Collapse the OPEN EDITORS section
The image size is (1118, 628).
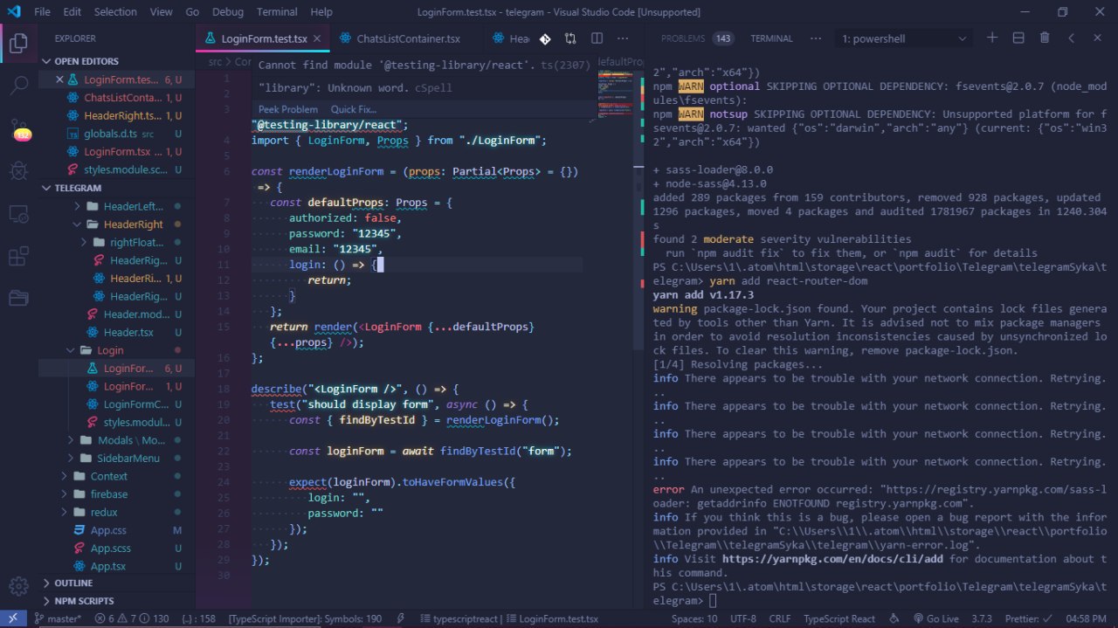point(116,61)
